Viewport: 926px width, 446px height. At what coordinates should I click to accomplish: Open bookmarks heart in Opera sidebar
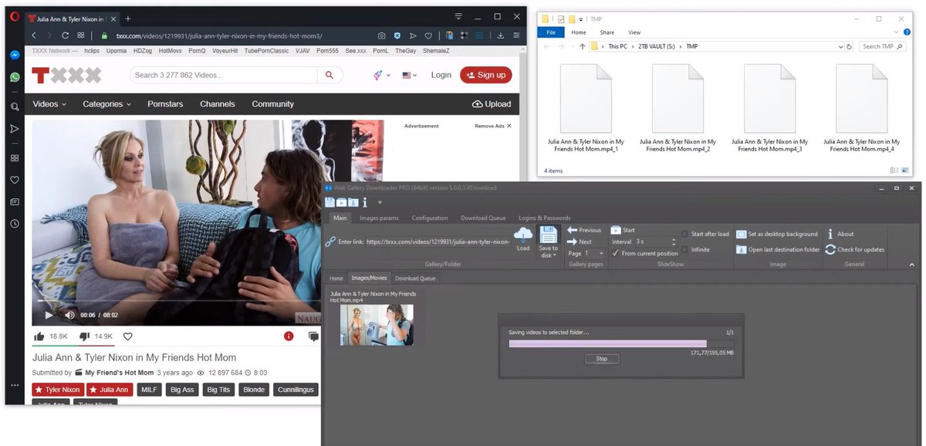point(15,180)
